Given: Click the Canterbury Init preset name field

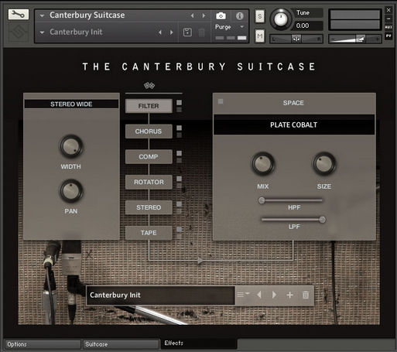Looking at the screenshot, I should [x=160, y=295].
